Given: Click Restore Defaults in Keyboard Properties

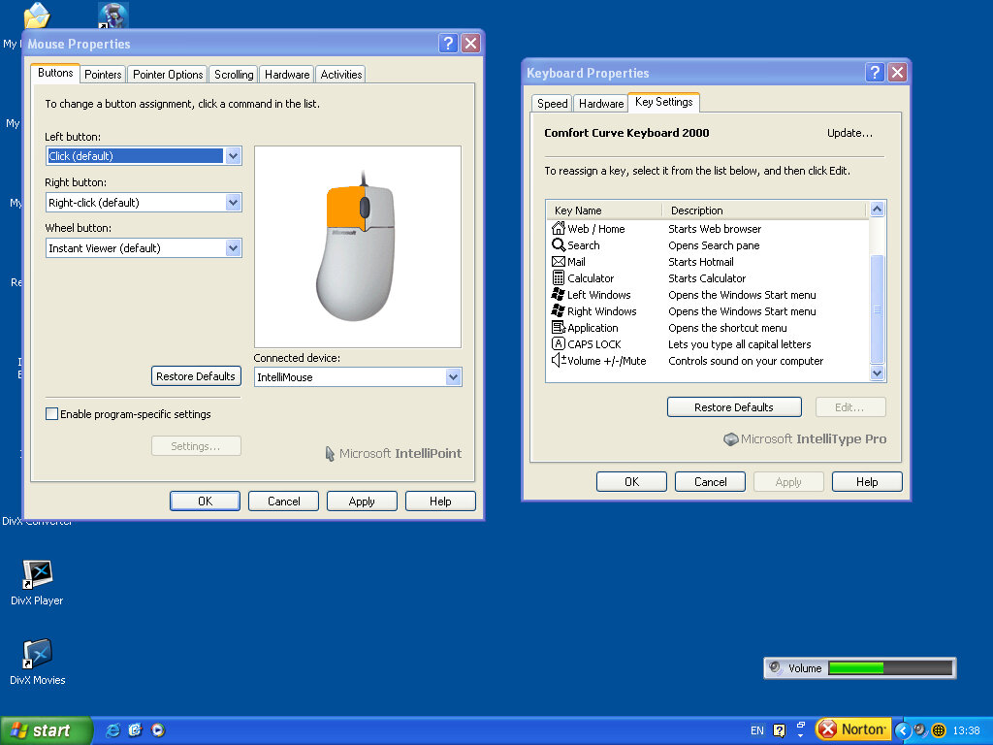Looking at the screenshot, I should coord(734,407).
